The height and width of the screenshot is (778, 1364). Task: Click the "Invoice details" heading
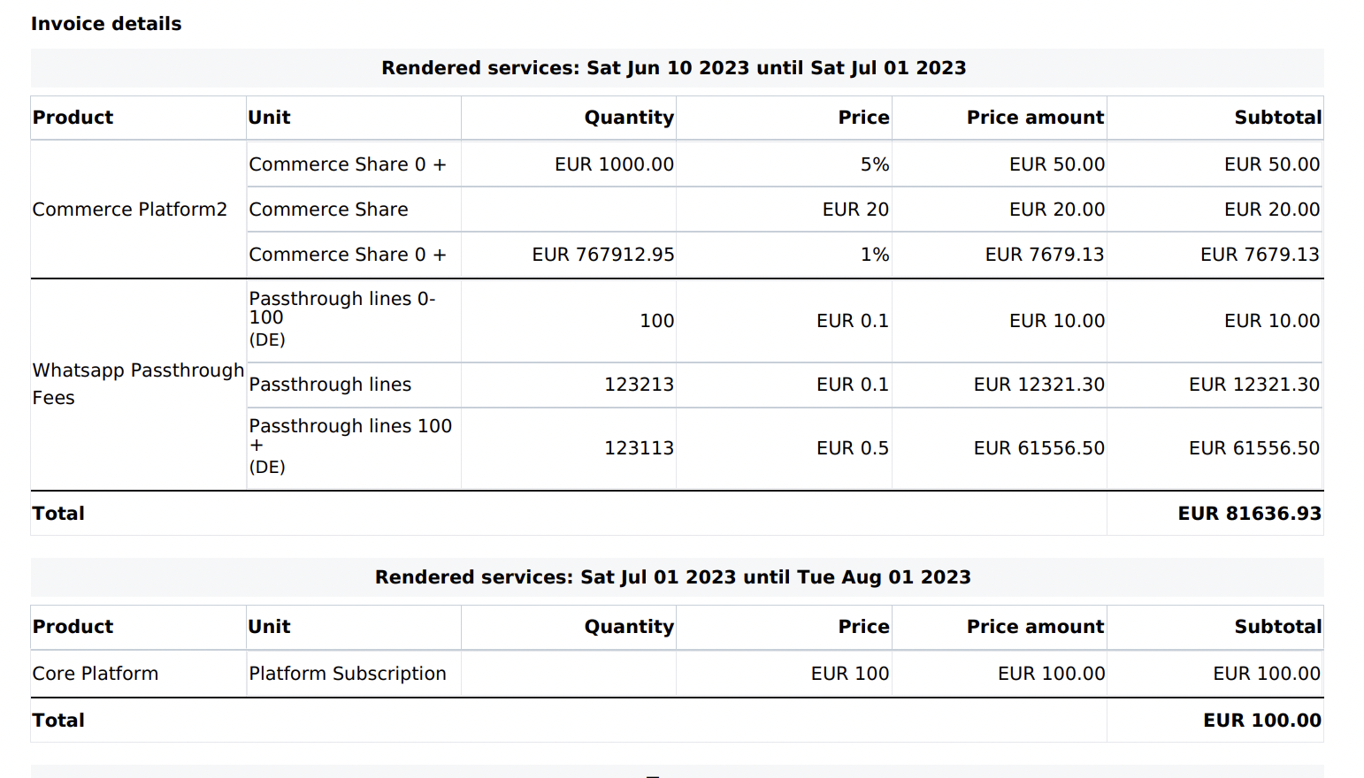click(x=106, y=24)
